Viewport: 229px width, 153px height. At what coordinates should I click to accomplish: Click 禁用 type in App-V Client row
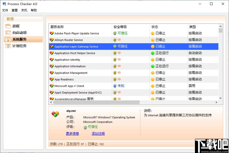[192, 86]
